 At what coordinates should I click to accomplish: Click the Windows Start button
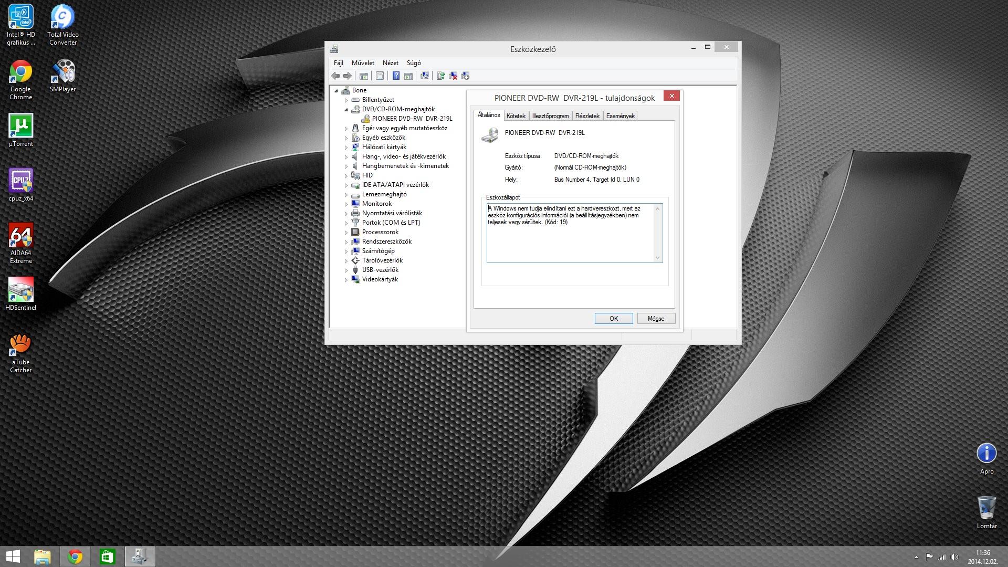point(13,556)
